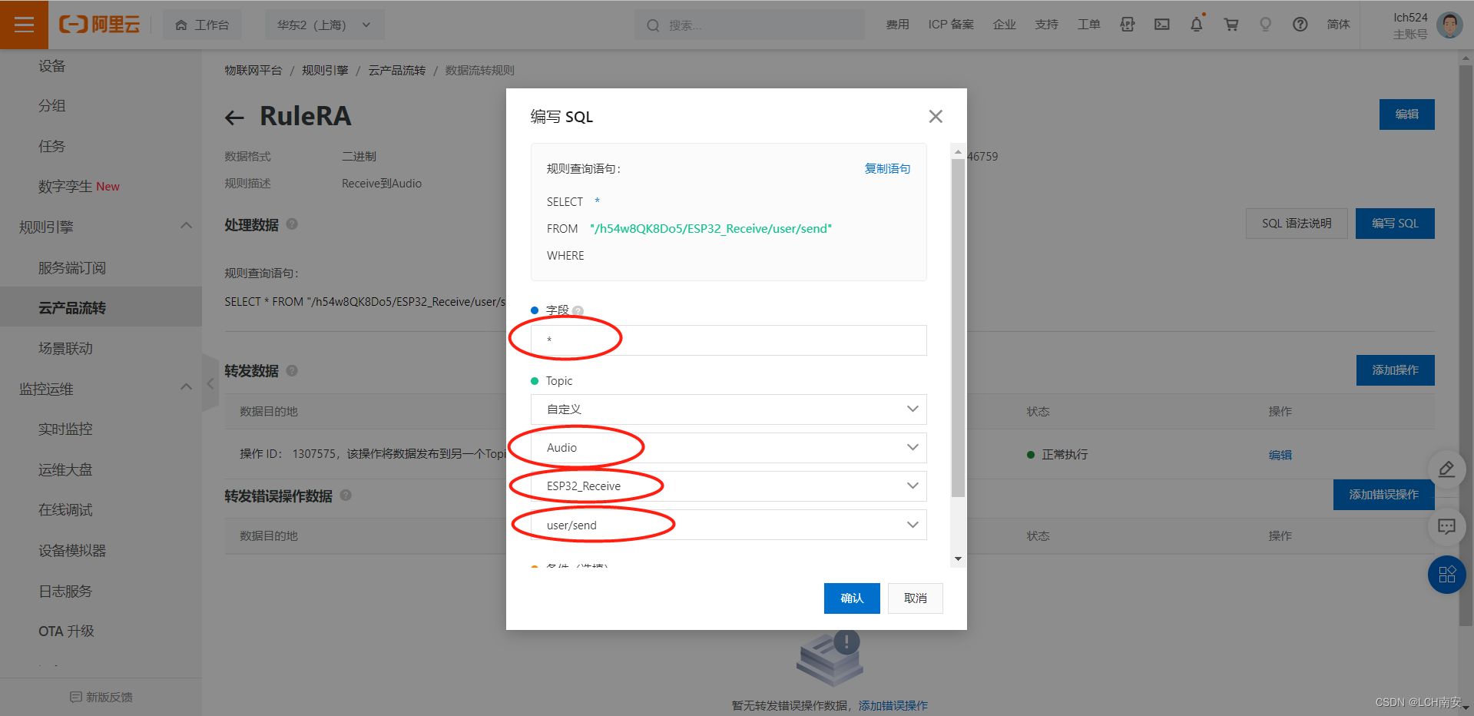Click the Alibaba Cloud logo
This screenshot has height=716, width=1474.
(x=100, y=25)
